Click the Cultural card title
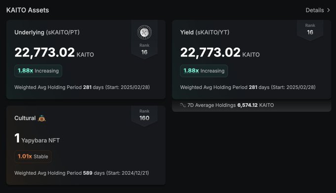Image resolution: width=336 pixels, height=193 pixels. (25, 118)
